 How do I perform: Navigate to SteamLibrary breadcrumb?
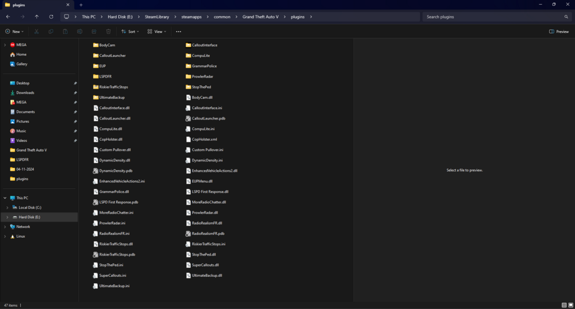[x=157, y=17]
